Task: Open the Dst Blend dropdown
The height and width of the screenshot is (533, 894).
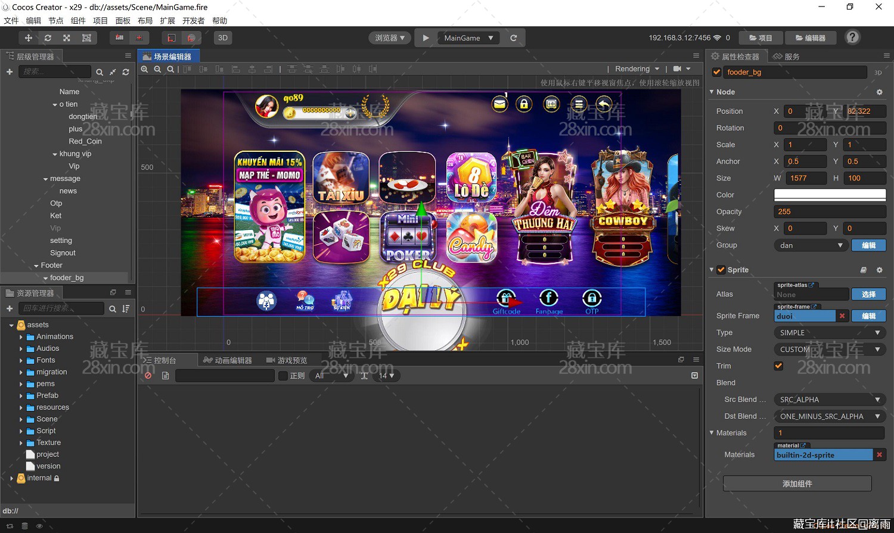Action: point(830,416)
